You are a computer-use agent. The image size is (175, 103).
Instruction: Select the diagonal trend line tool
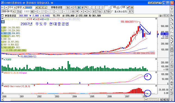pyautogui.click(x=172, y=31)
